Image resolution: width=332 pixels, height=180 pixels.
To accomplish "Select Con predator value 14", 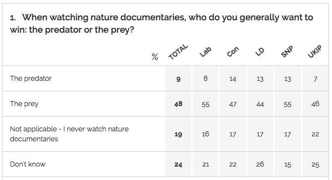I will 233,79.
